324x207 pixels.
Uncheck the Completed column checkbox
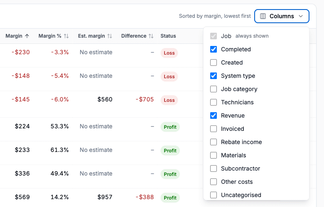[x=214, y=49]
